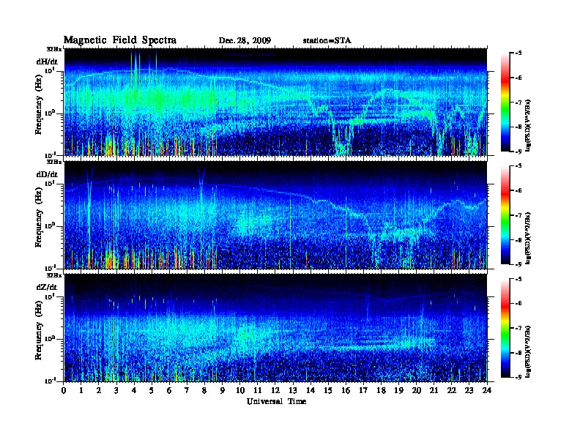This screenshot has height=448, width=580.
Task: Click the "32Hz" tick label of the dZ/dt panel
Action: coord(54,275)
